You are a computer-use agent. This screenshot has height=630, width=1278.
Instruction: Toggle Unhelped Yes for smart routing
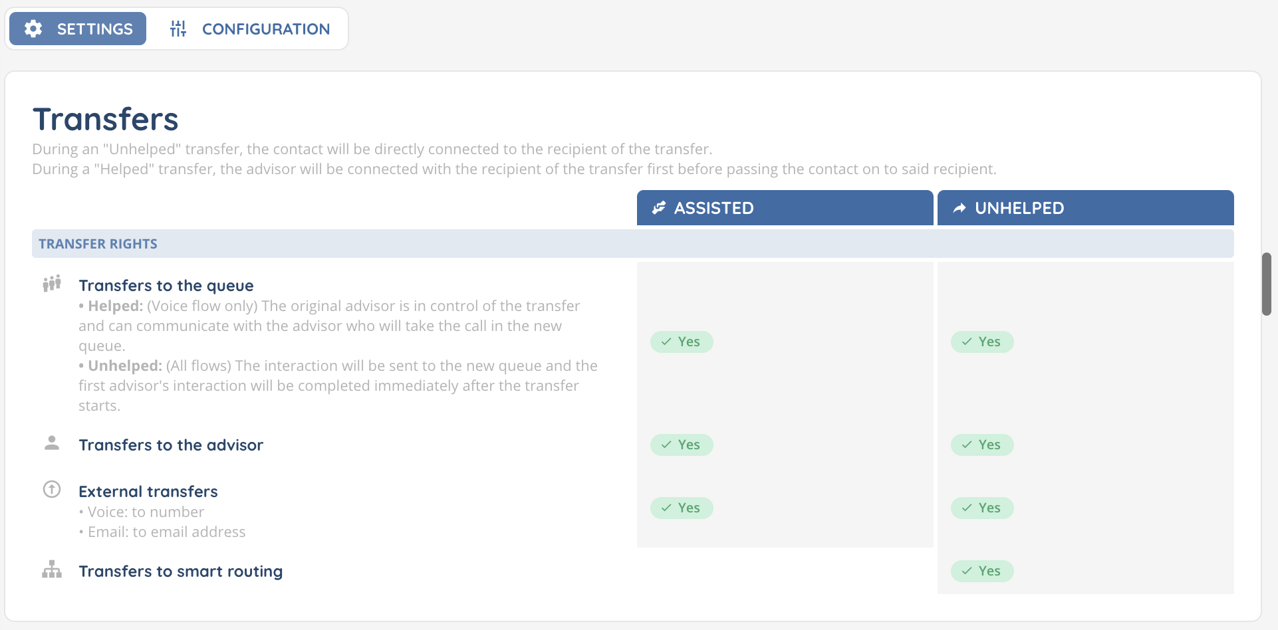point(982,571)
